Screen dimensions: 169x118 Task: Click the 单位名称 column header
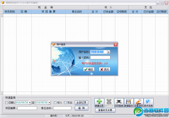coord(77,12)
